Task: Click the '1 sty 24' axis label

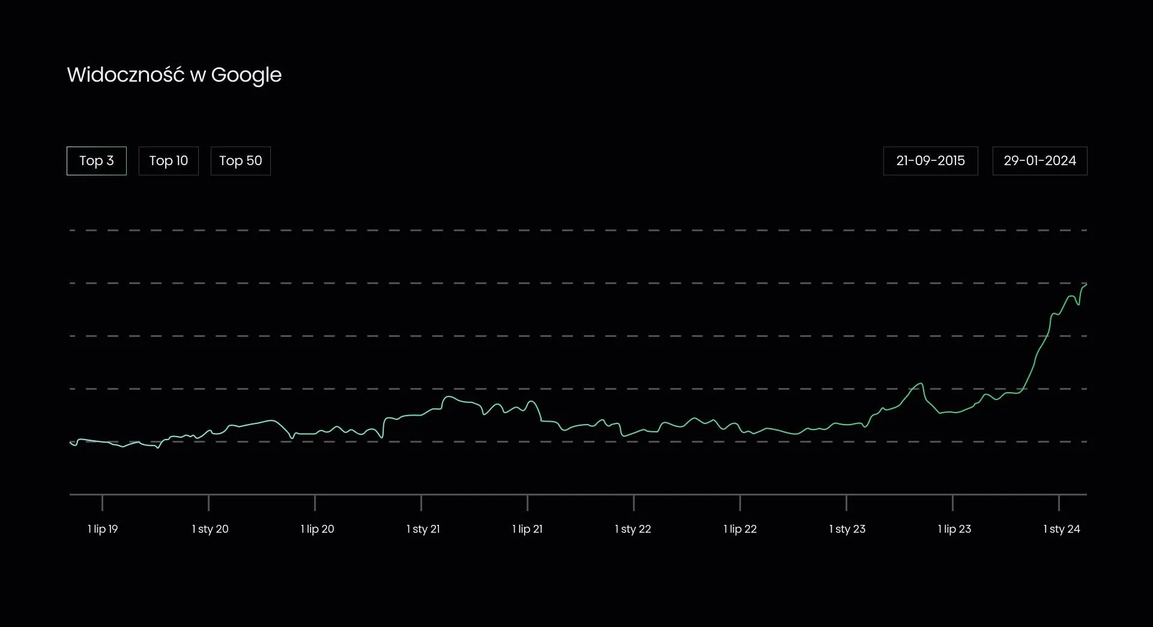Action: (x=1061, y=529)
